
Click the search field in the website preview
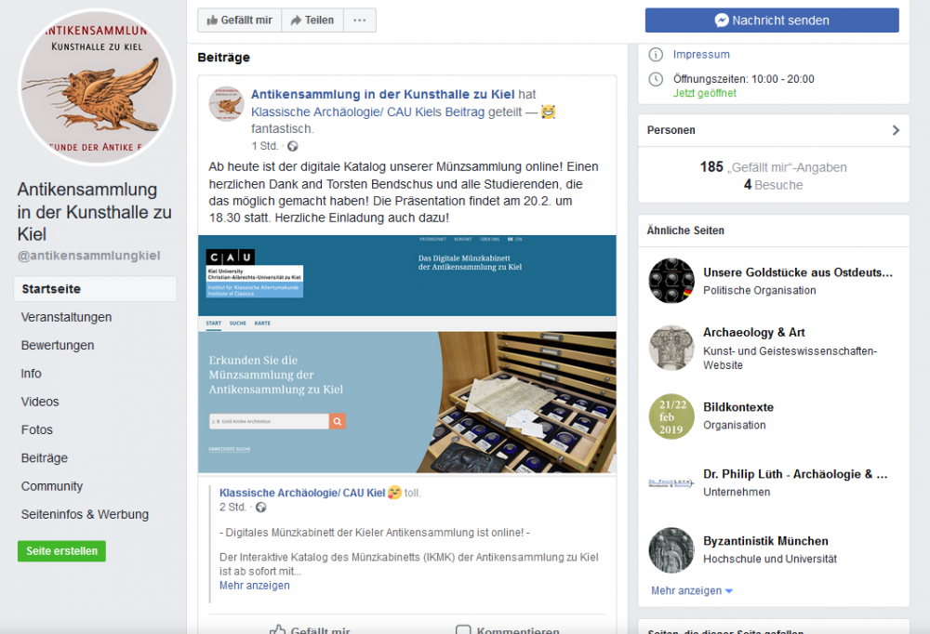coord(269,421)
